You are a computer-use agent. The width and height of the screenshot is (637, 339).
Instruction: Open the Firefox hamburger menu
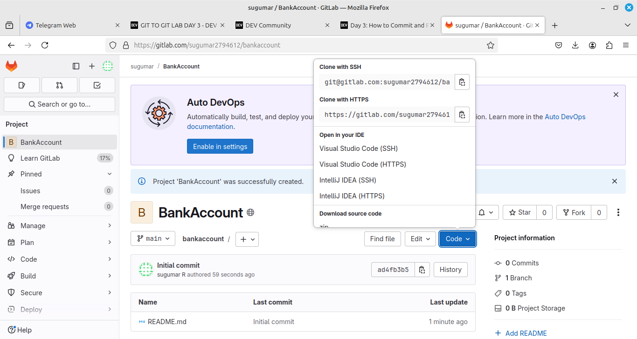[x=626, y=45]
